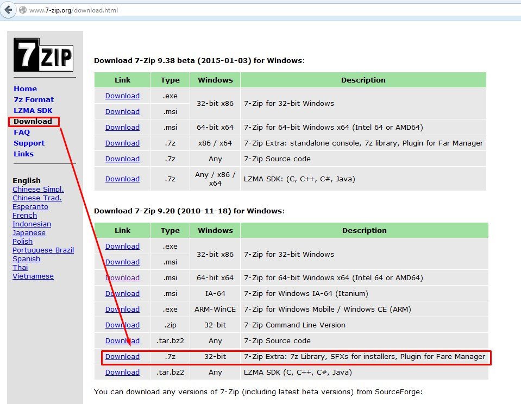This screenshot has height=404, width=521.
Task: Download the LZMA SDK .tar.bz2 for 7-Zip 9.20
Action: click(122, 372)
